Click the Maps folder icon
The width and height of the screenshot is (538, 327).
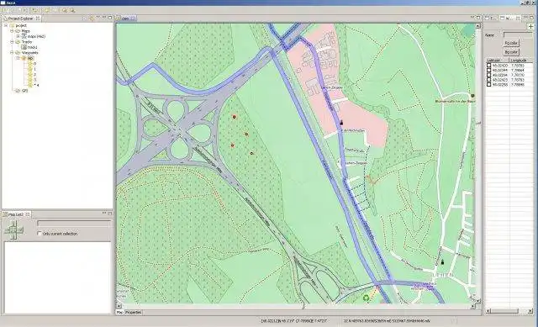coord(18,31)
